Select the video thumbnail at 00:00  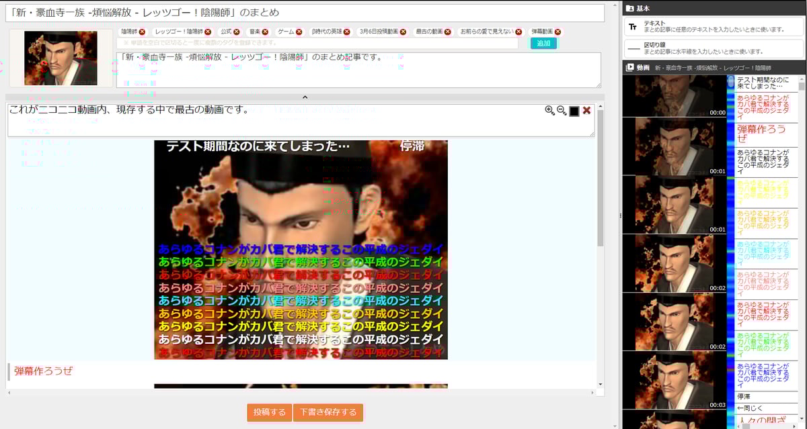(x=674, y=96)
